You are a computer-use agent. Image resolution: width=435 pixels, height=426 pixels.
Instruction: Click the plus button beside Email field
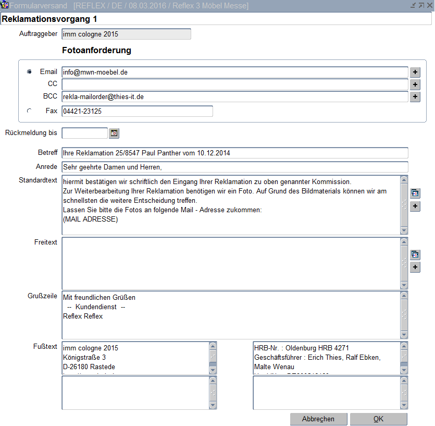coord(415,72)
